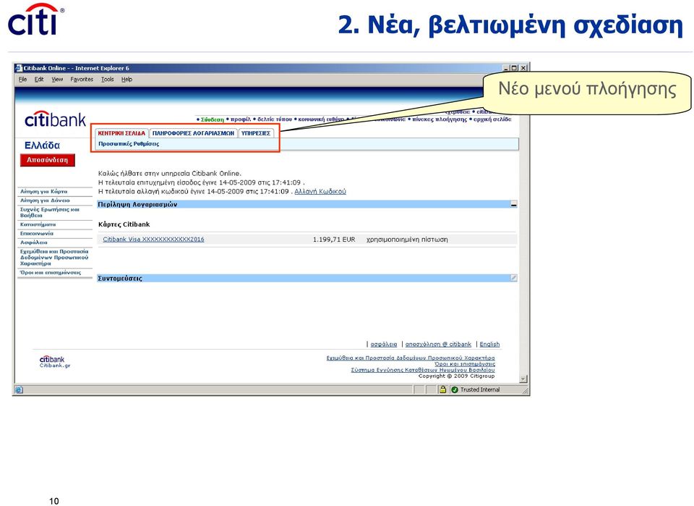The height and width of the screenshot is (506, 694).
Task: Click the δελτίο τύπου top link
Action: 275,119
